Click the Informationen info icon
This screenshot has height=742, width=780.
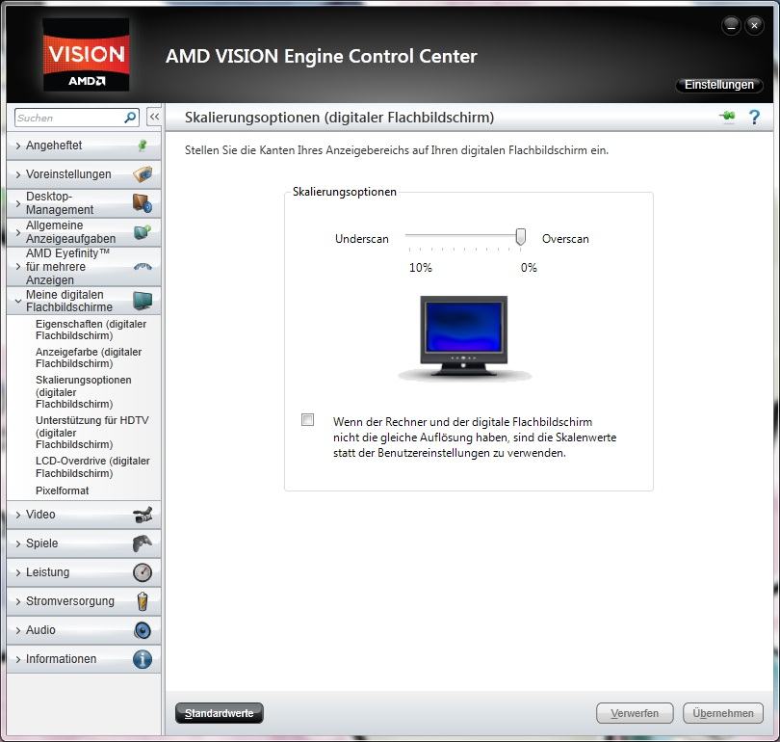tap(143, 659)
